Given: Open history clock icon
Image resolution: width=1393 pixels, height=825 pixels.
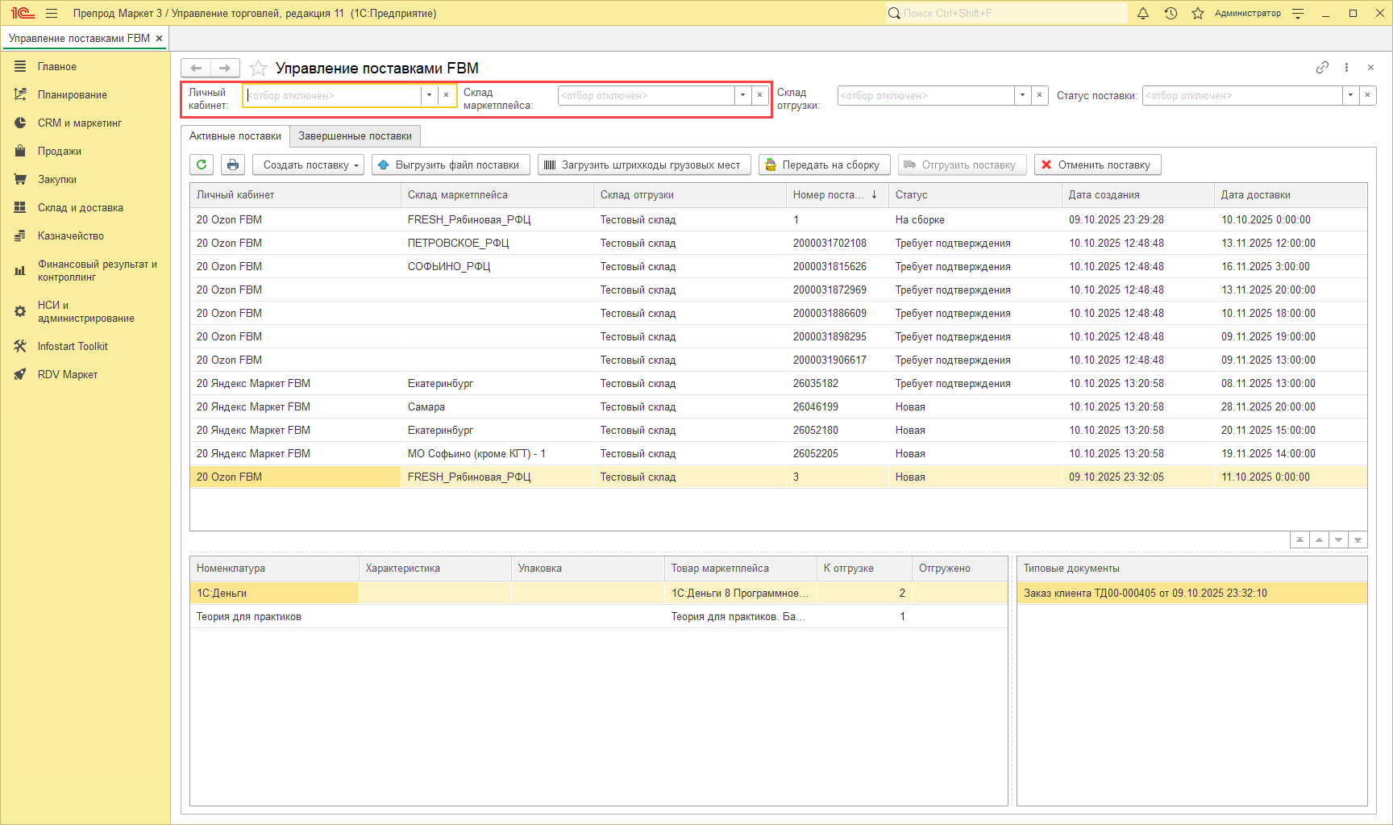Looking at the screenshot, I should coord(1171,13).
